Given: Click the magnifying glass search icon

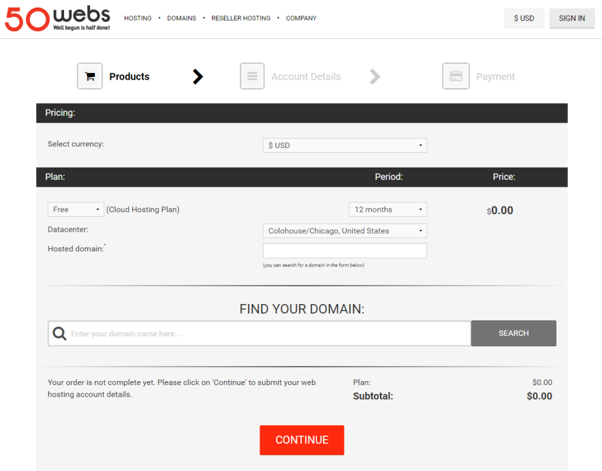Looking at the screenshot, I should coord(59,333).
